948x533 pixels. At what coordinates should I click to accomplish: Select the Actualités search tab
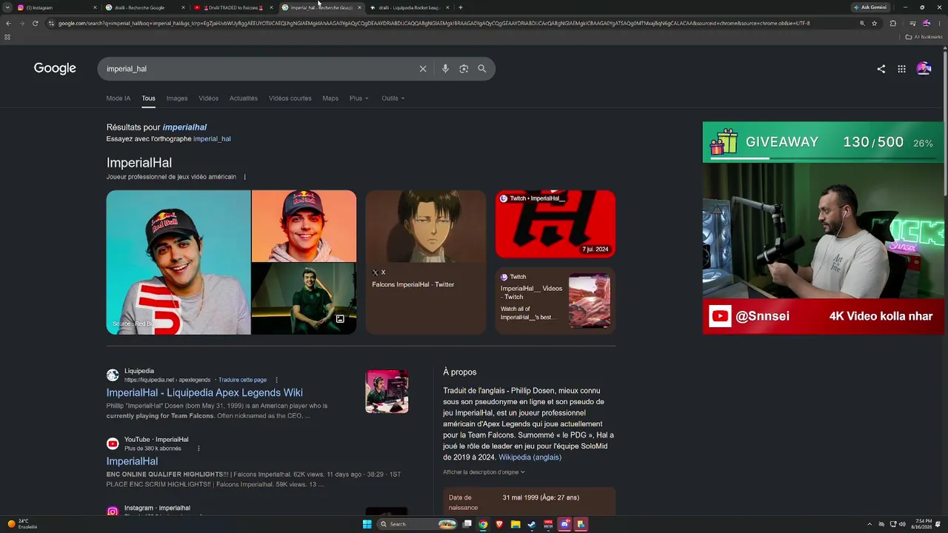244,98
